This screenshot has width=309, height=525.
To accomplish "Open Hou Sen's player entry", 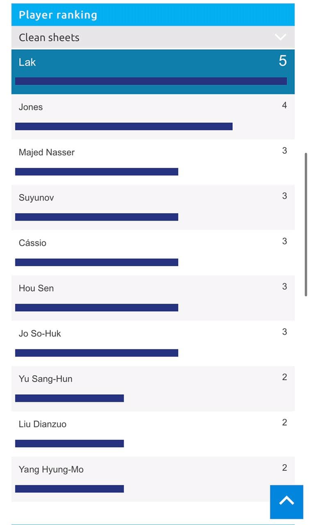I will pos(36,288).
